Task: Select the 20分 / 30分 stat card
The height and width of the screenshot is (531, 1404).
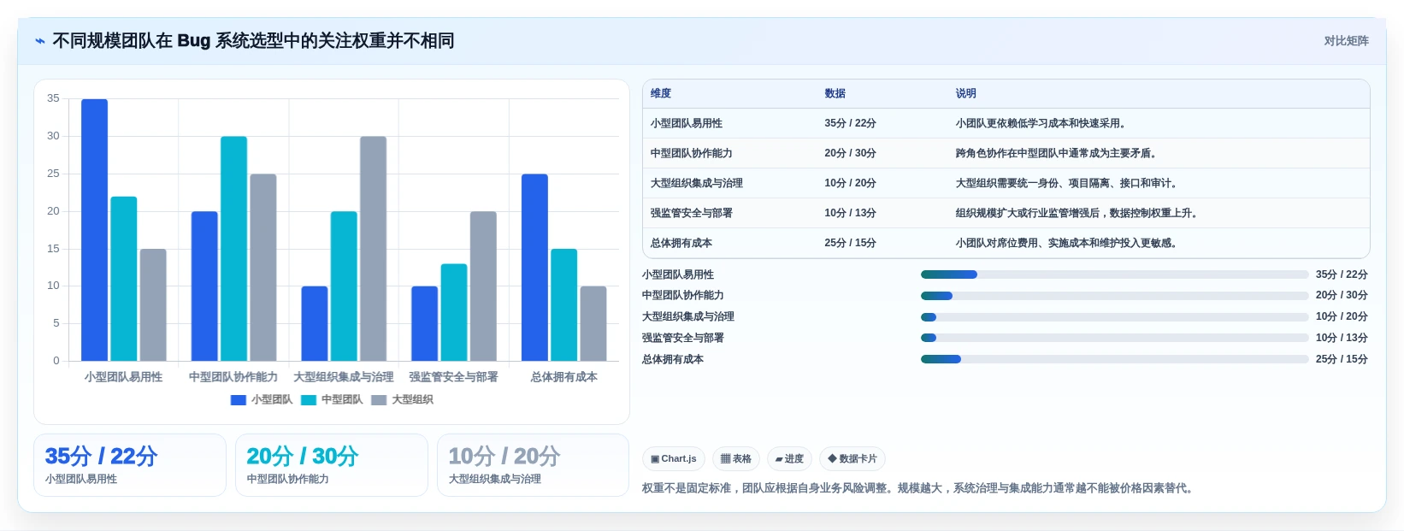Action: (332, 465)
